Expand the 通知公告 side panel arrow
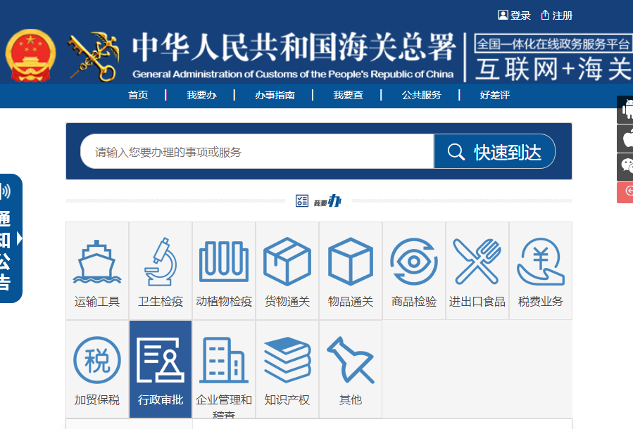This screenshot has height=429, width=633. [x=20, y=239]
